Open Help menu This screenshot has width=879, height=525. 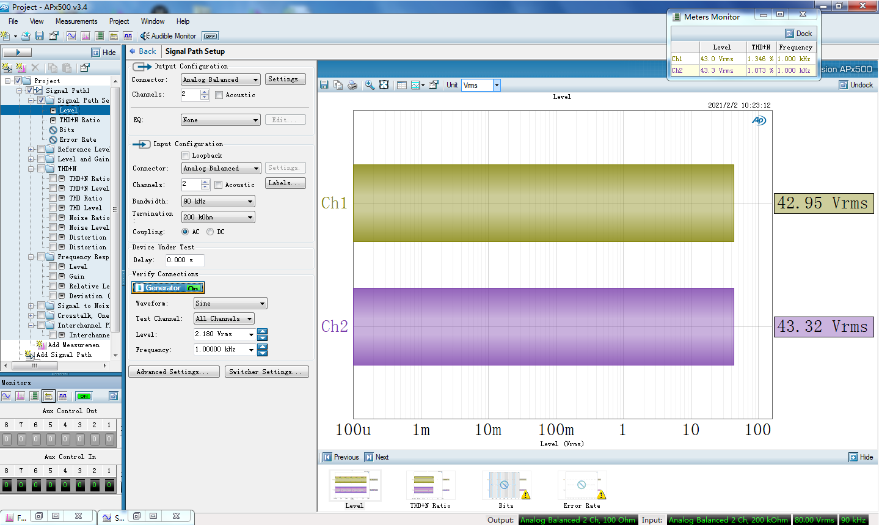[x=183, y=21]
